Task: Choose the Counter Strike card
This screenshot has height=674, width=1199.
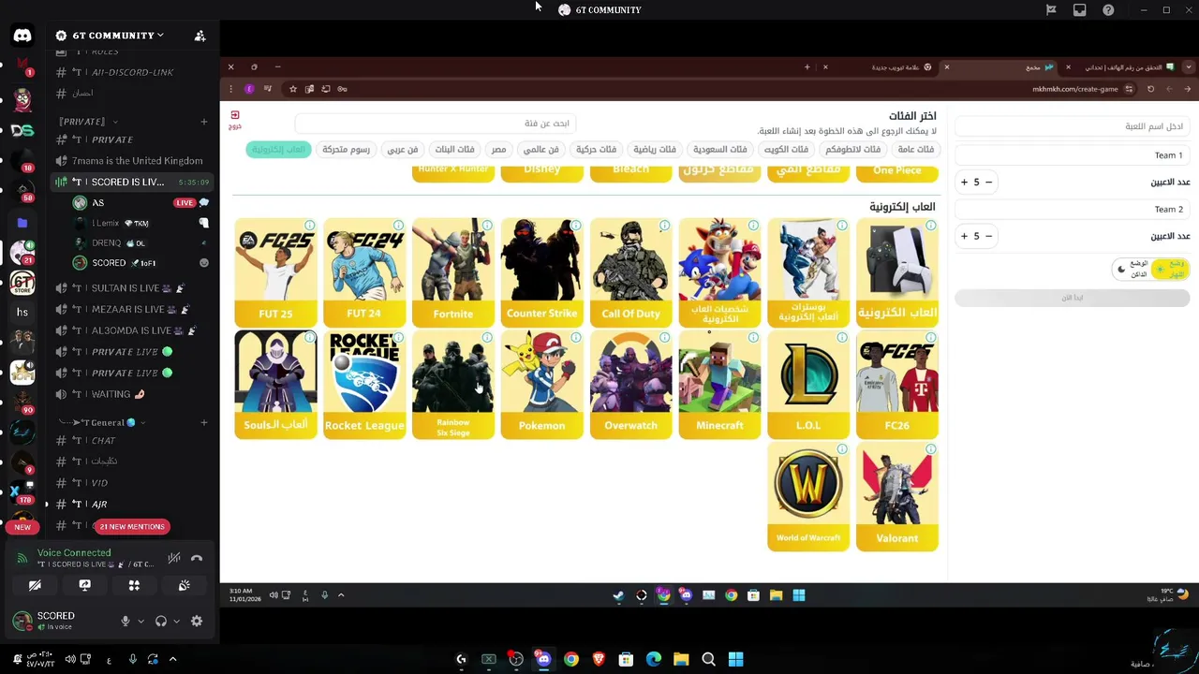Action: [x=541, y=272]
